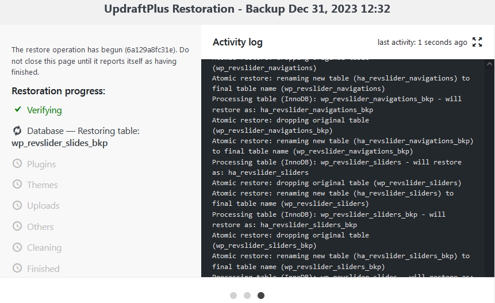The image size is (495, 303).
Task: Select the second pagination dot
Action: coord(247,296)
